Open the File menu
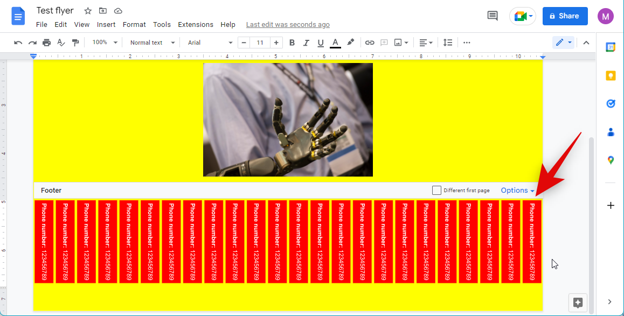624x316 pixels. click(x=41, y=25)
